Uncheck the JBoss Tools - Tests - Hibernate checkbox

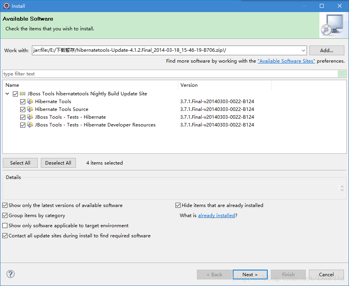23,117
